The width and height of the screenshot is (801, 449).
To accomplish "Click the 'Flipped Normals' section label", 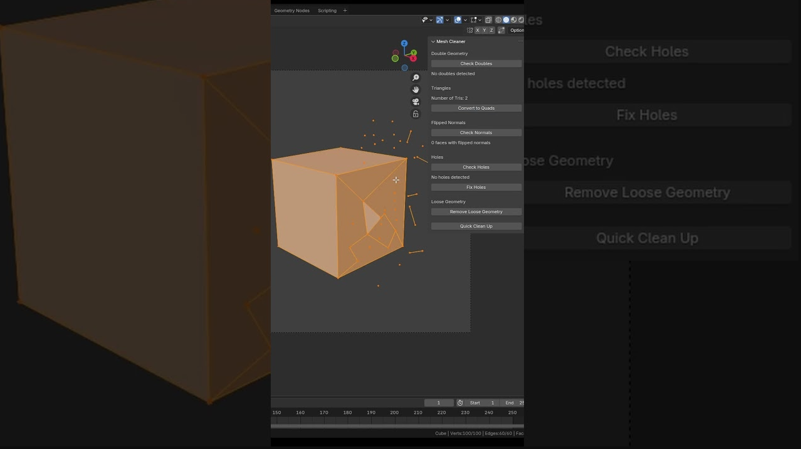I will pyautogui.click(x=448, y=122).
